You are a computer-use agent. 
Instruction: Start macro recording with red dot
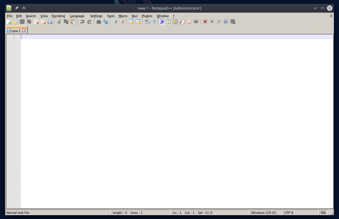coord(205,22)
